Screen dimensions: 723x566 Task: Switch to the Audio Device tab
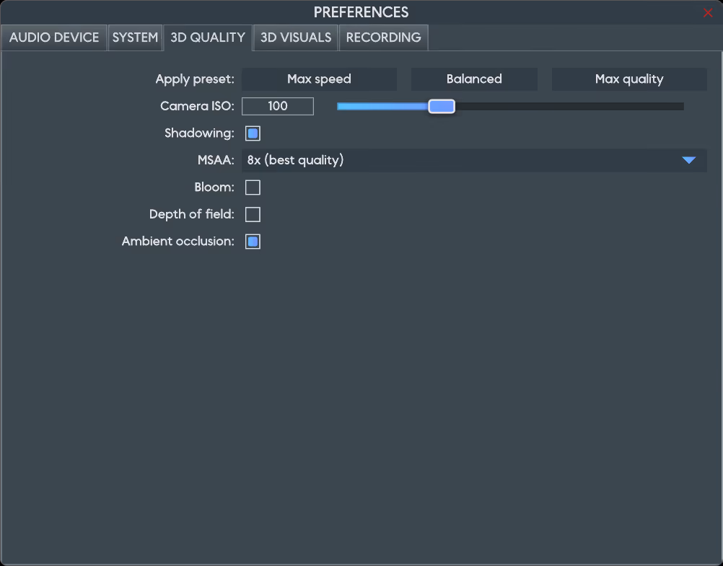54,37
